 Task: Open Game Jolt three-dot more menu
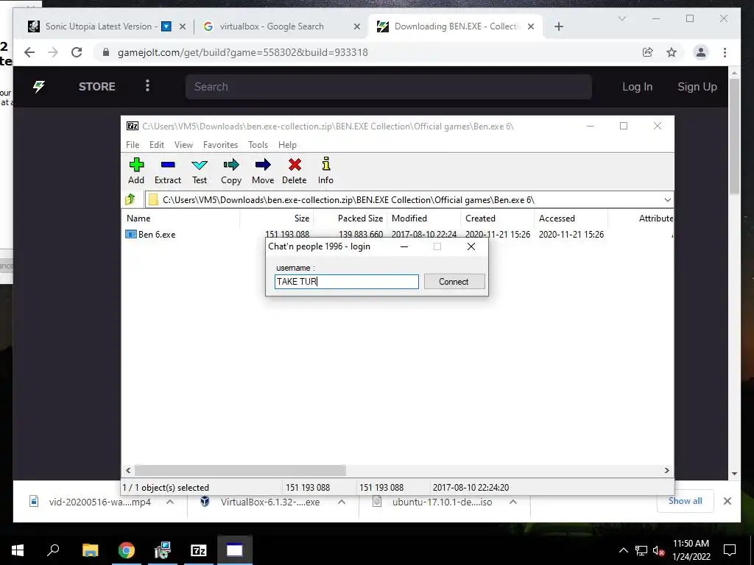tap(147, 85)
